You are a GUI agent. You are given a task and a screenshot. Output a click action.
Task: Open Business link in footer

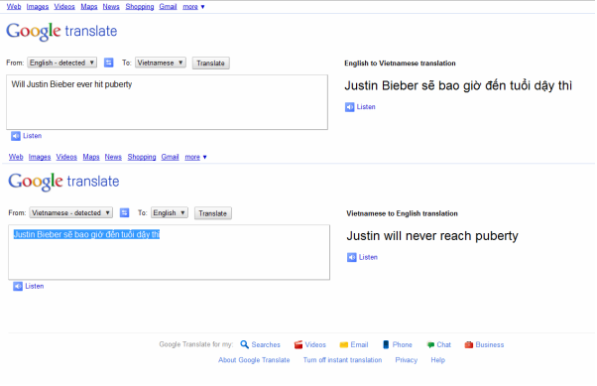pyautogui.click(x=484, y=344)
